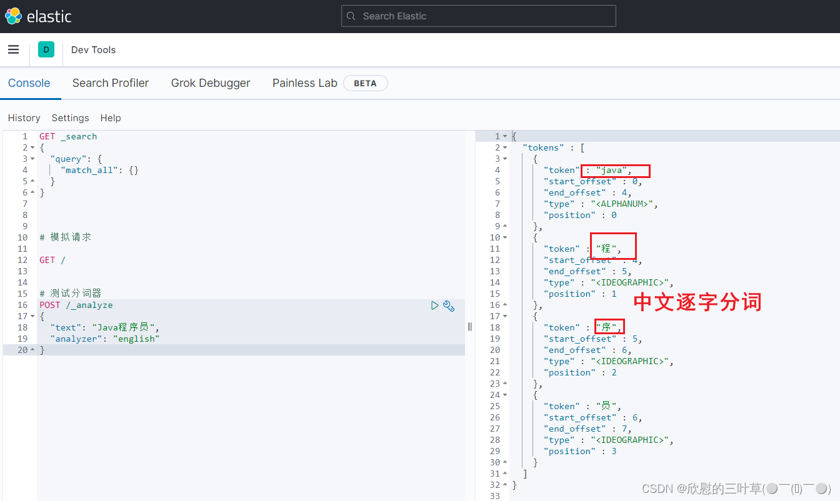
Task: Click the "match_all": {} line
Action: tap(99, 170)
